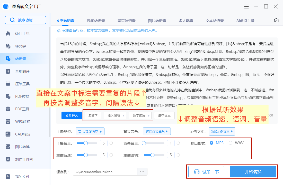
Task: Switch to the 文字转语音 tab
Action: click(x=65, y=21)
